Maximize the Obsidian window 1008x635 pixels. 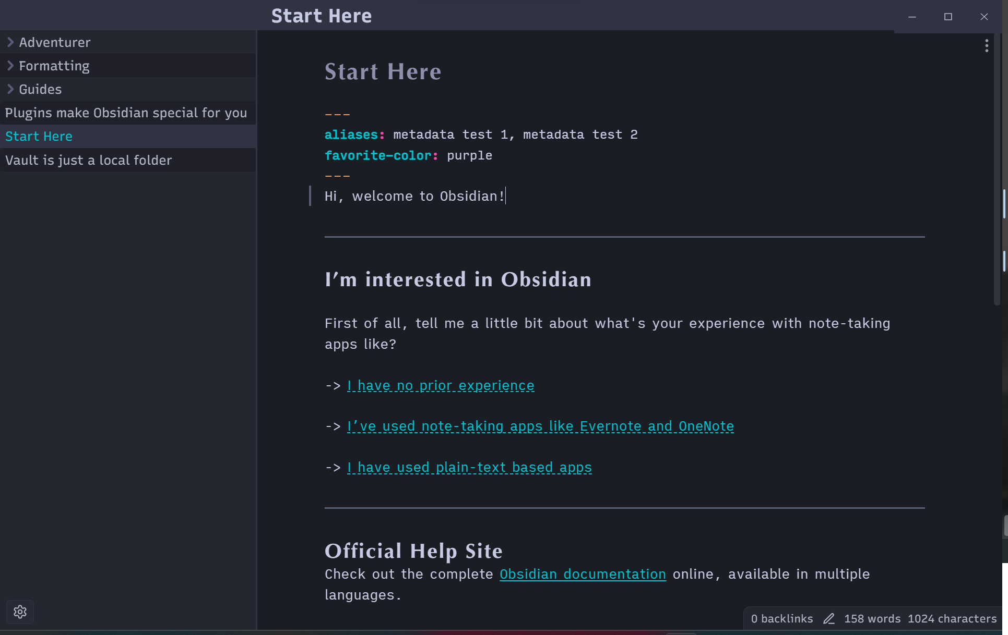[x=948, y=17]
